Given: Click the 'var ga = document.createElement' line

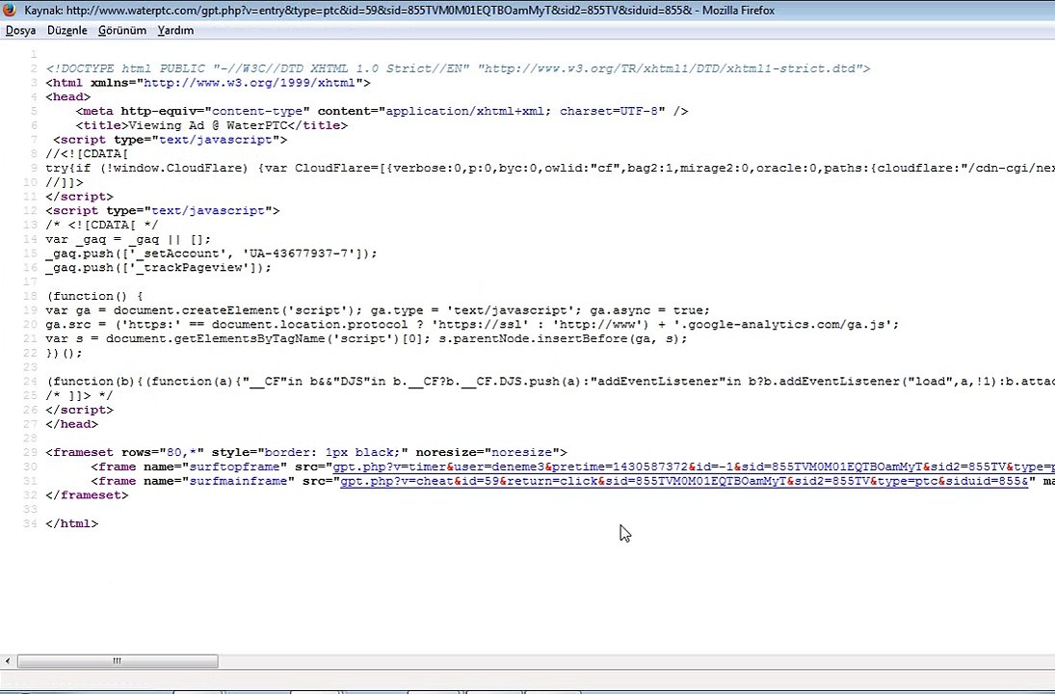Looking at the screenshot, I should pos(378,310).
